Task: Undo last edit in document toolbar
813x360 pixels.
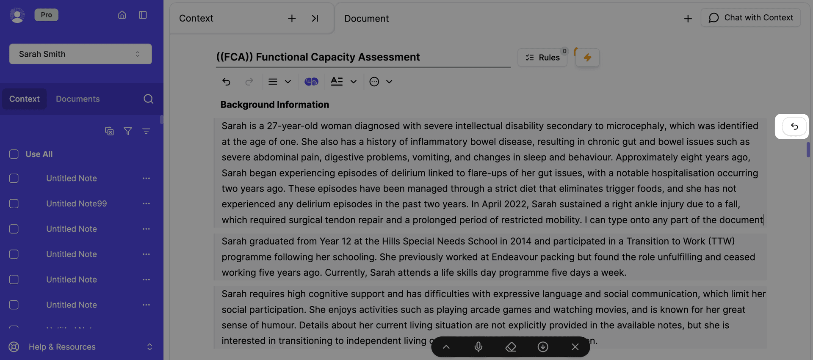Action: point(227,82)
